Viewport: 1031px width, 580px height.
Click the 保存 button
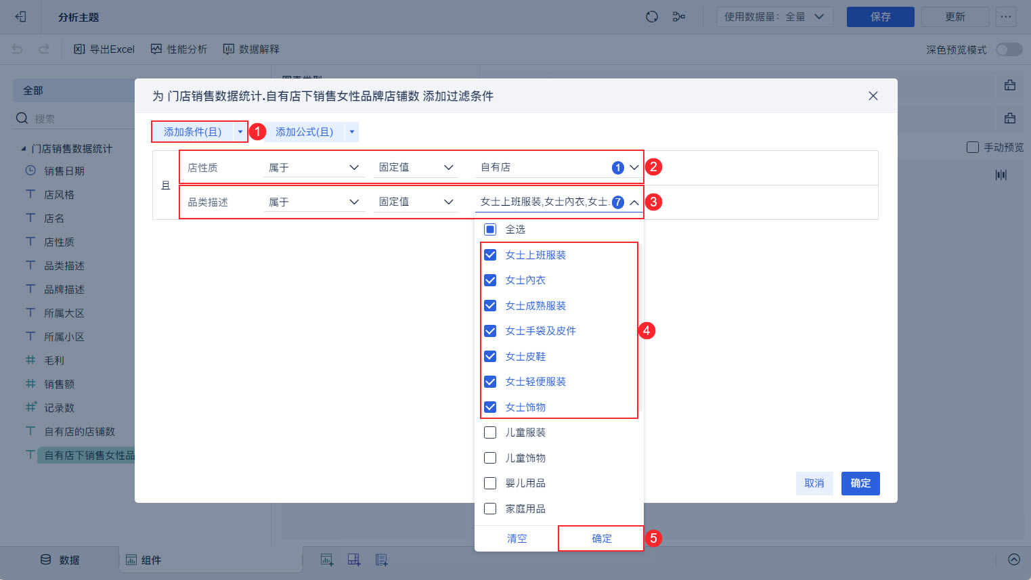pyautogui.click(x=881, y=17)
